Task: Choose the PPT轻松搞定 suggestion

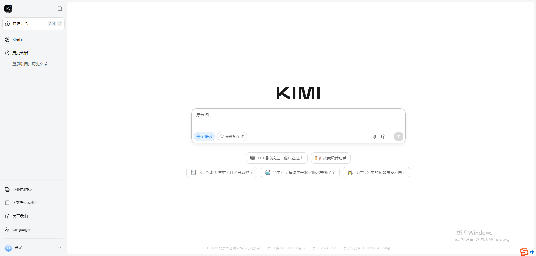Action: 277,158
